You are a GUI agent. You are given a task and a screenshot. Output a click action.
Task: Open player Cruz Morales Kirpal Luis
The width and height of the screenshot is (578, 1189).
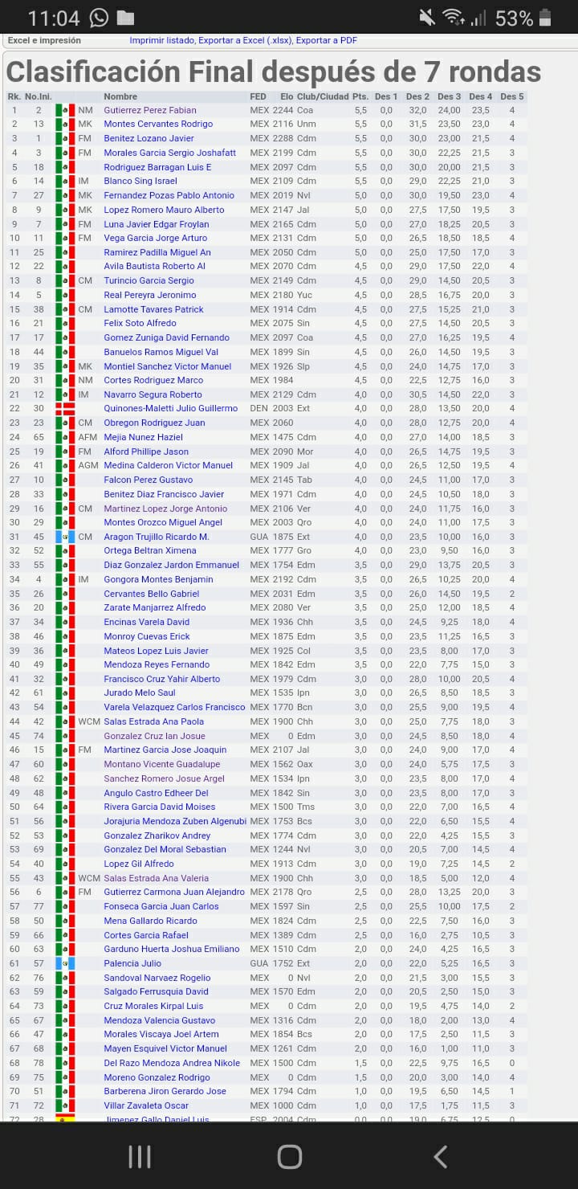(x=153, y=1006)
